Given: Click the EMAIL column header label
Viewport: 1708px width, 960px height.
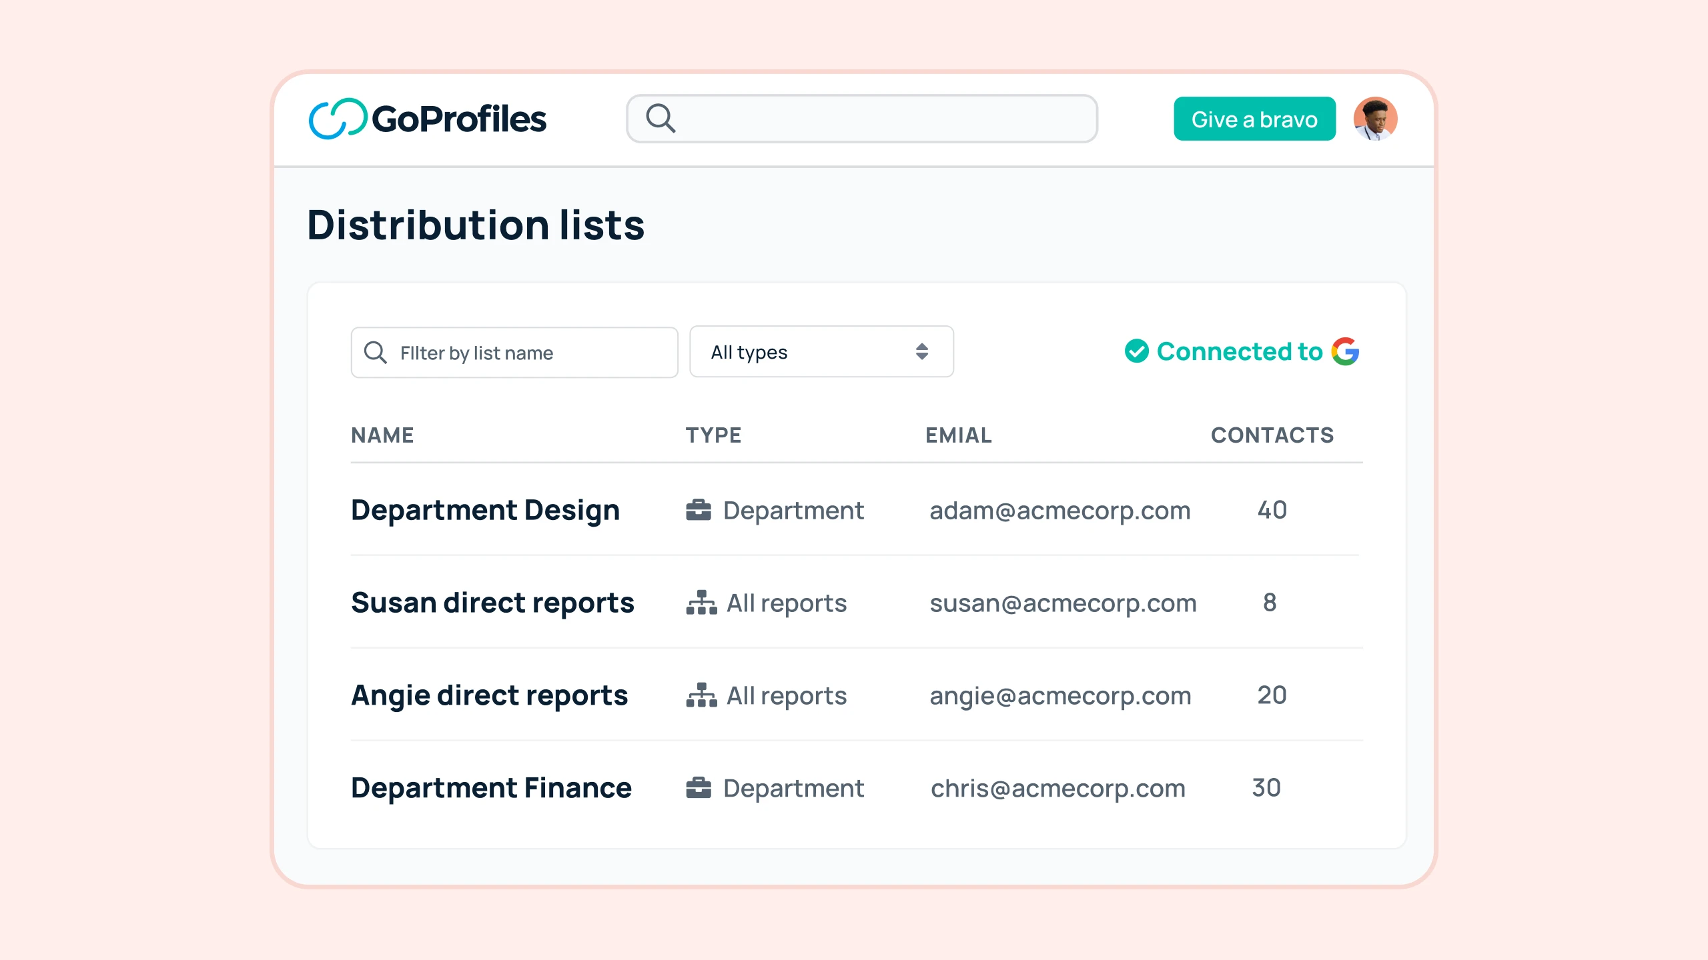Looking at the screenshot, I should pos(958,435).
